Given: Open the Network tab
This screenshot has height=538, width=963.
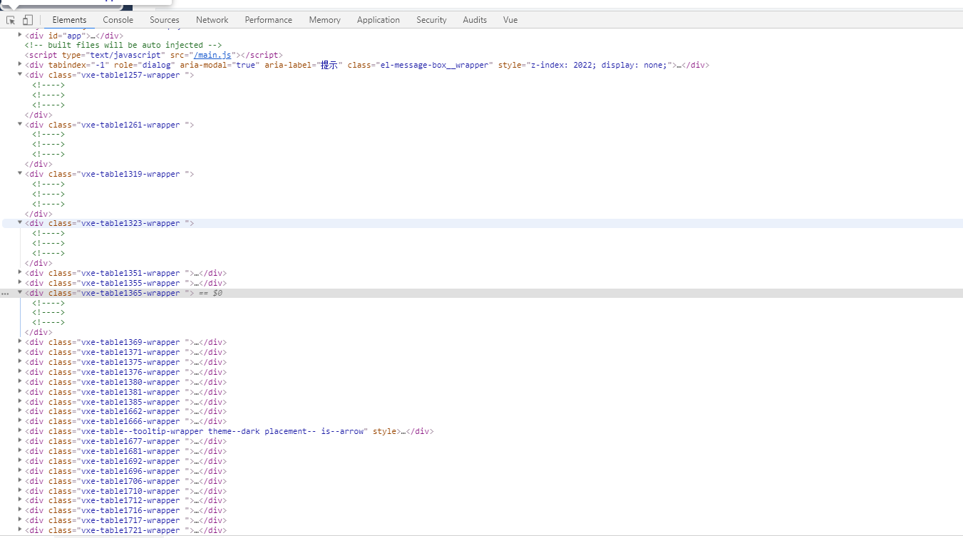Looking at the screenshot, I should tap(212, 20).
